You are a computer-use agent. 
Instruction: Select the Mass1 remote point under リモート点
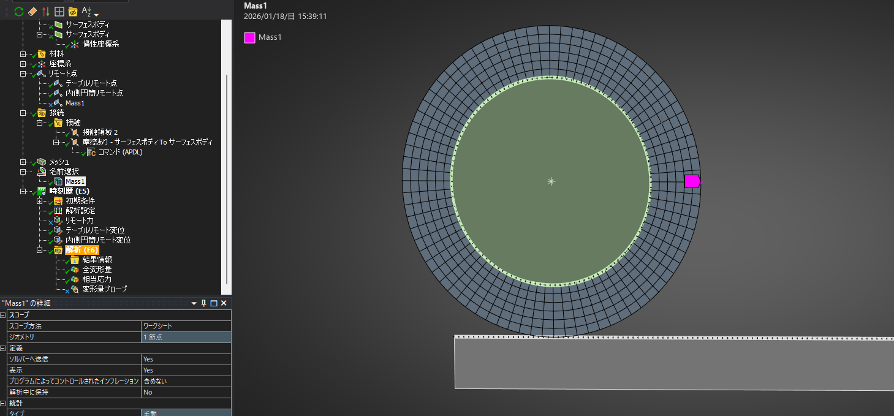pos(75,103)
